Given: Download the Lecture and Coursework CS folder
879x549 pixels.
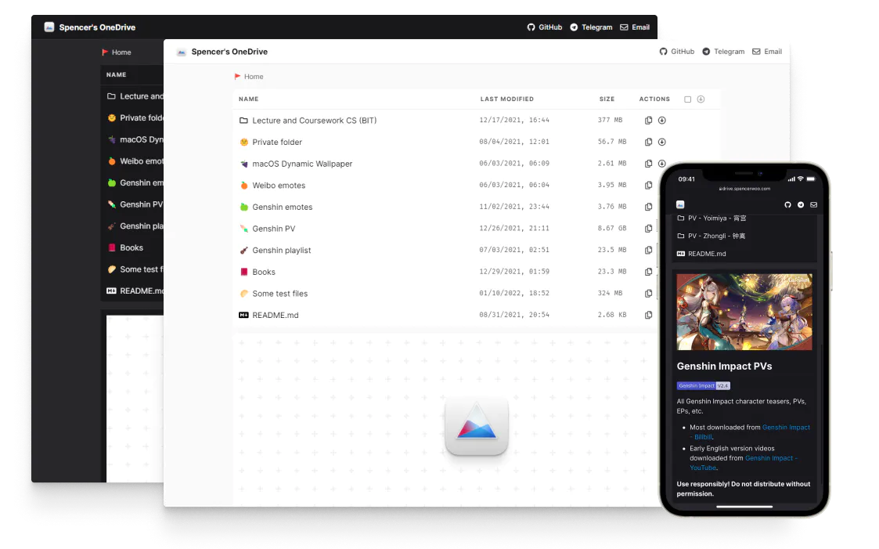Looking at the screenshot, I should coord(663,120).
